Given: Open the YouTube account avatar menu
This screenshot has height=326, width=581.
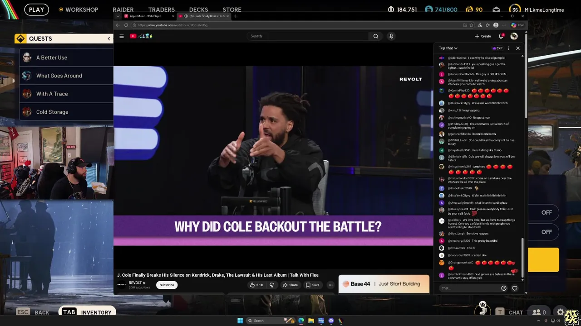Looking at the screenshot, I should [x=514, y=36].
